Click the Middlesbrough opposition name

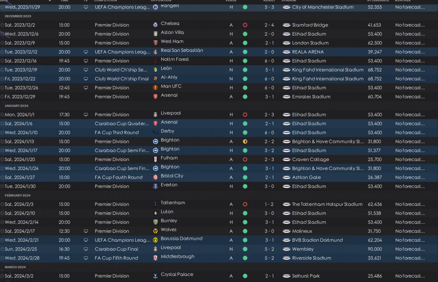coord(178,256)
